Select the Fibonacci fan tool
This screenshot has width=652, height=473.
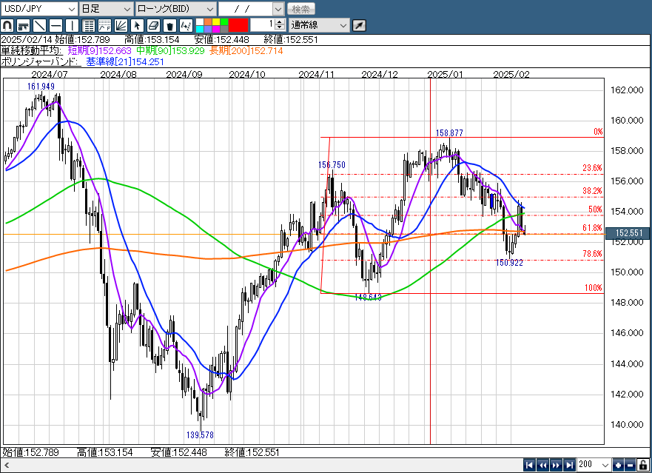pyautogui.click(x=121, y=25)
